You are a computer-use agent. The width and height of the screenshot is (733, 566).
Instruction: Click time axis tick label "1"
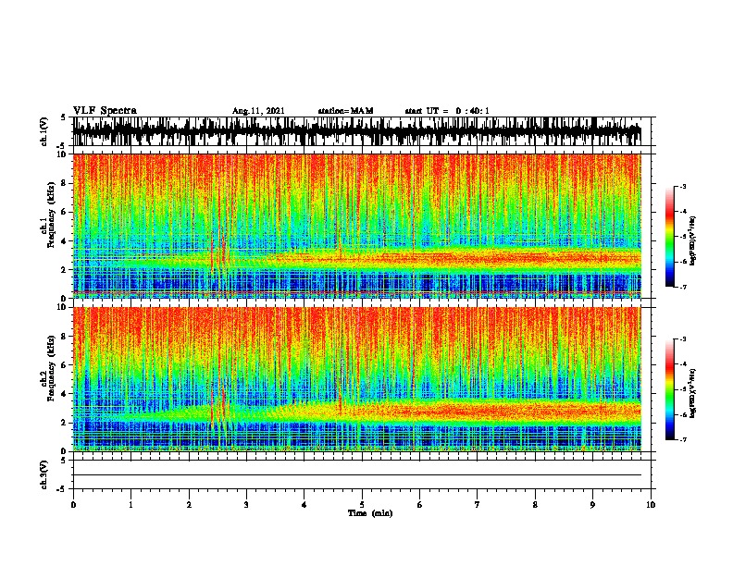point(130,505)
